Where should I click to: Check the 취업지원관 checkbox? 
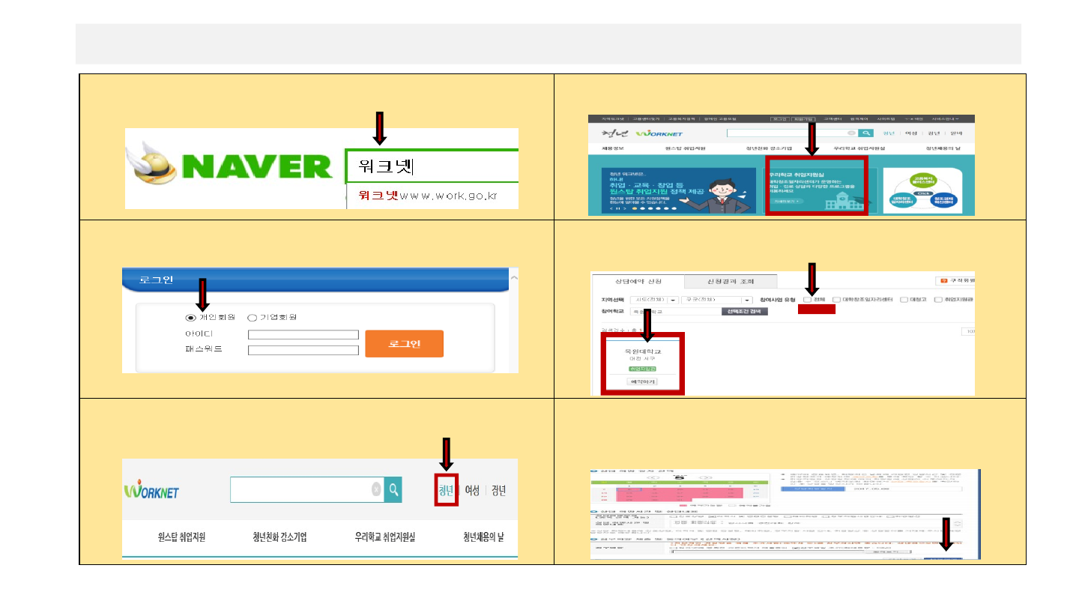coord(938,300)
